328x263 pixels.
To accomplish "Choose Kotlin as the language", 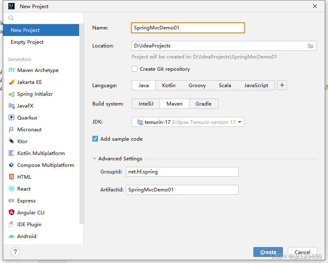I will (x=169, y=85).
